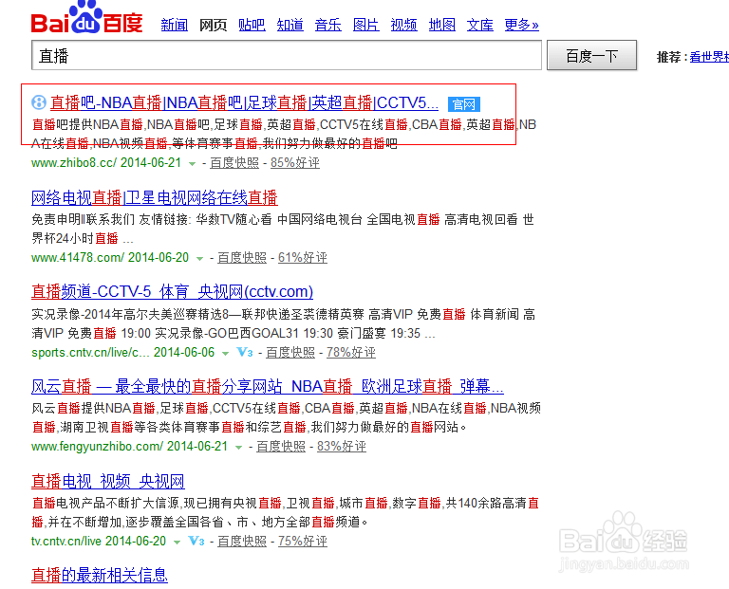Click the 官网 badge on first result
729x589 pixels.
(x=463, y=104)
